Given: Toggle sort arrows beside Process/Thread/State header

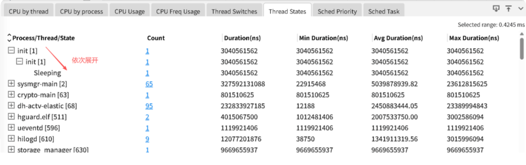Looking at the screenshot, I should click(x=9, y=38).
